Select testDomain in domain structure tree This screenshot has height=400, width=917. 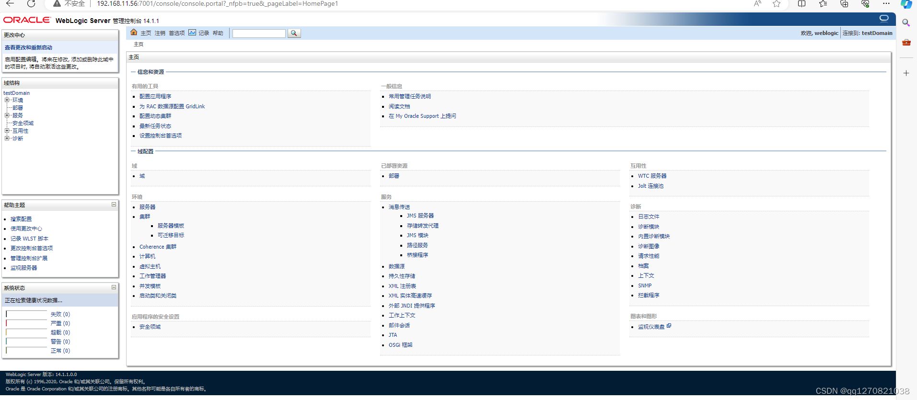tap(16, 93)
